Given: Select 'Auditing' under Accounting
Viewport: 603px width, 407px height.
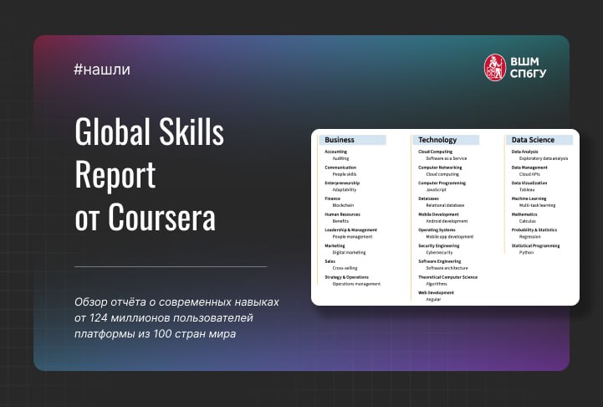Looking at the screenshot, I should coord(340,158).
